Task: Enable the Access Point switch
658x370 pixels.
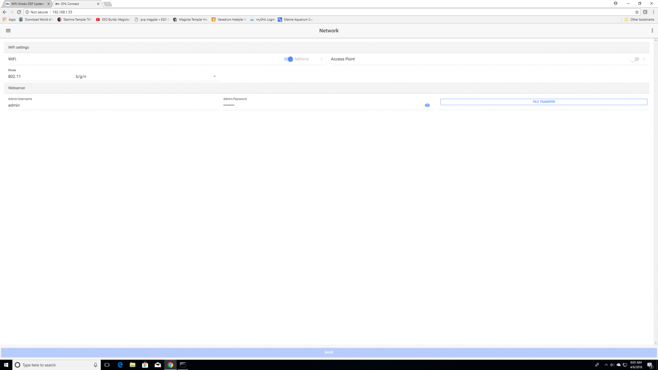Action: [634, 59]
